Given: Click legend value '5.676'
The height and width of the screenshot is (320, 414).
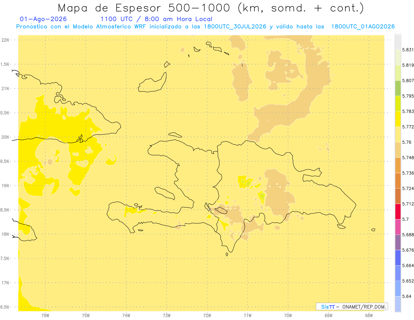Looking at the screenshot, I should pos(408,250).
